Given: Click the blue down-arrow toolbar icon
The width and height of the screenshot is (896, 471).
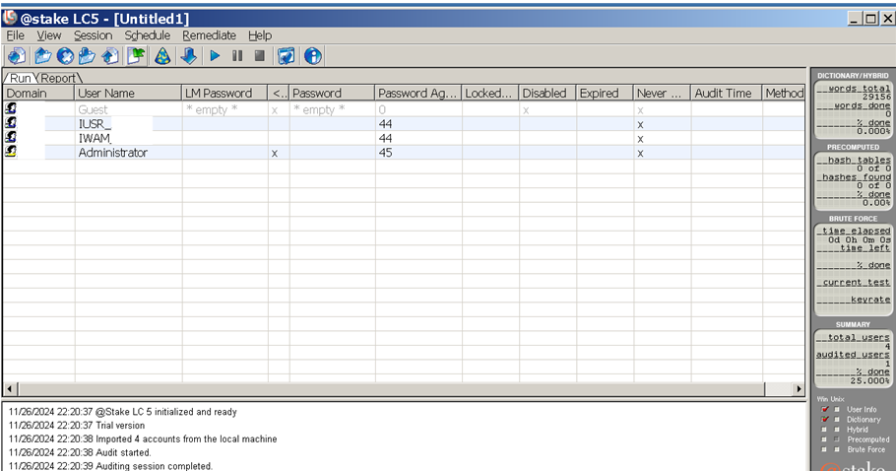Looking at the screenshot, I should [x=189, y=56].
